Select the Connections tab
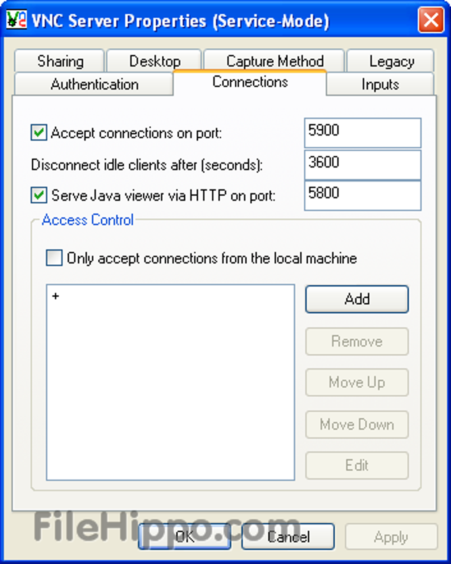Image resolution: width=451 pixels, height=564 pixels. pos(250,82)
